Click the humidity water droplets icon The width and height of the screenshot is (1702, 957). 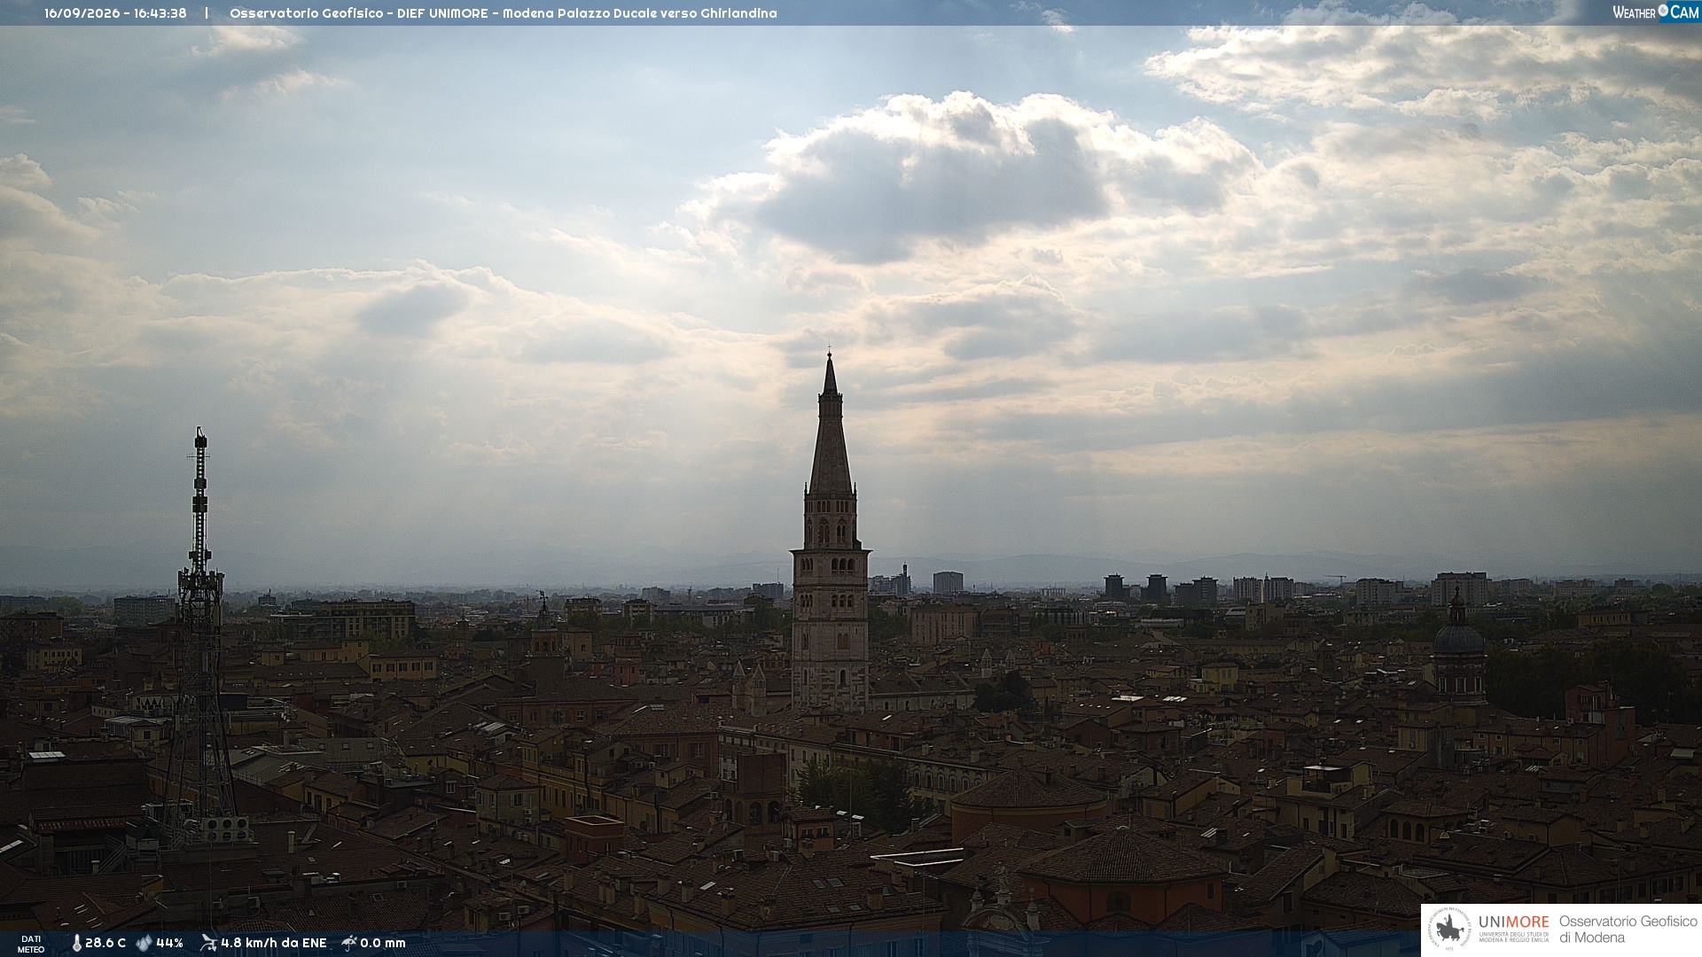click(144, 944)
